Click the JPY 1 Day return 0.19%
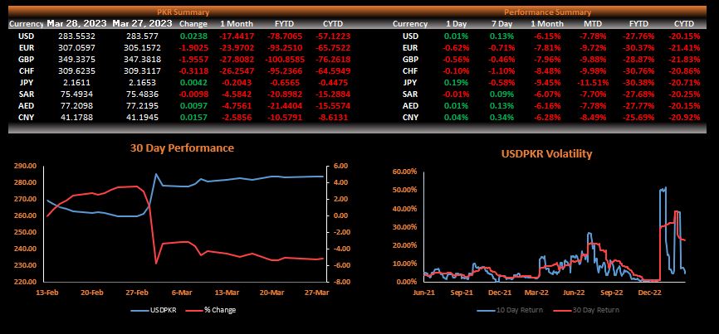719x334 pixels. pos(456,83)
